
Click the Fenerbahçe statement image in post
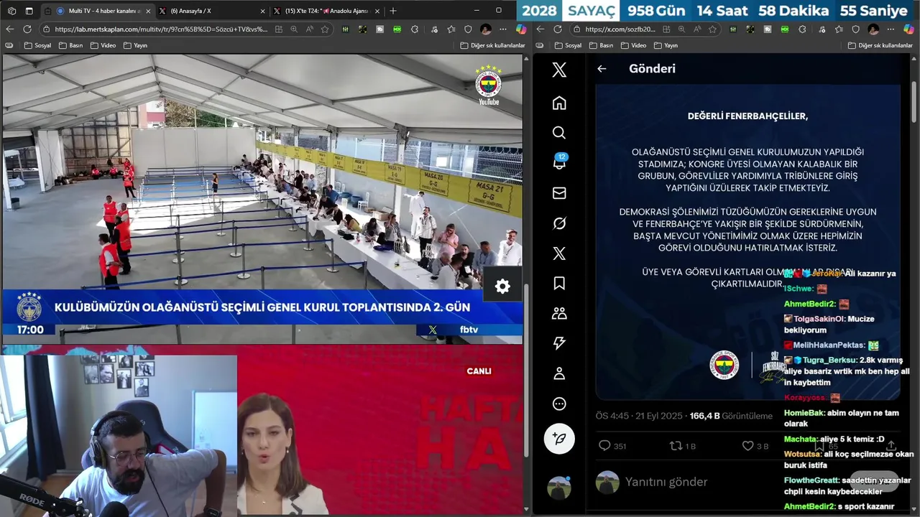[747, 242]
